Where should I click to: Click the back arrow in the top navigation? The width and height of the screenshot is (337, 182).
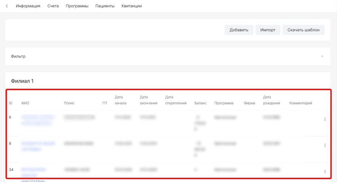tap(7, 6)
